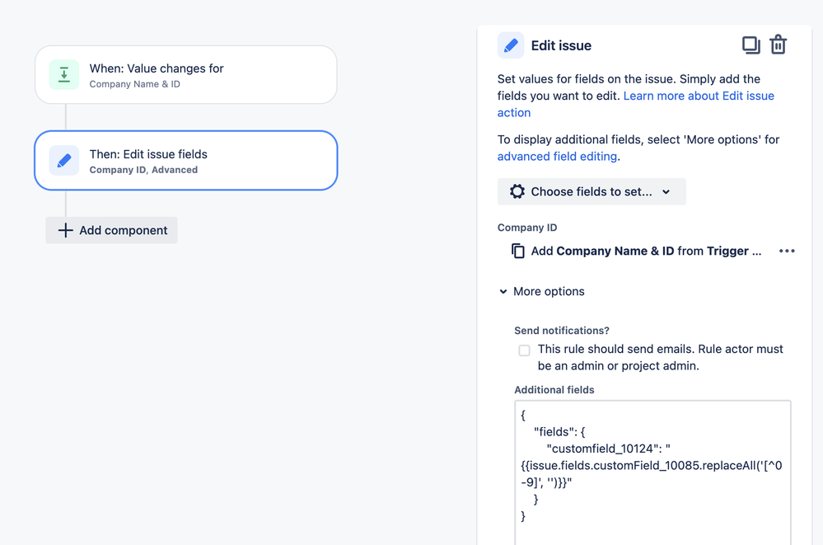Click the green trigger icon
The image size is (823, 545).
tap(64, 75)
